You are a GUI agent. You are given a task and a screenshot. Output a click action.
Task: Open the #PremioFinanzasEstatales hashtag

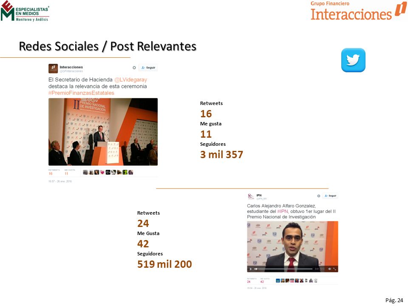(x=81, y=93)
